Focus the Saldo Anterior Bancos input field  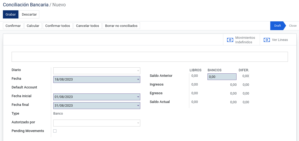click(x=222, y=77)
